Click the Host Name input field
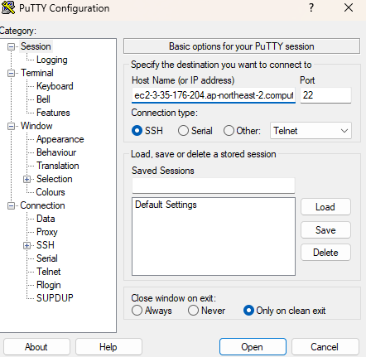Viewport: 366px width, 357px height. 214,95
